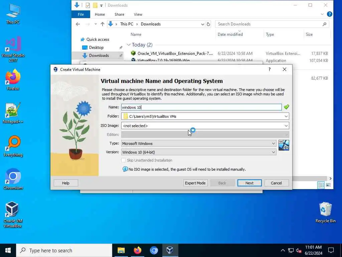Click the Cancel button

coord(276,183)
